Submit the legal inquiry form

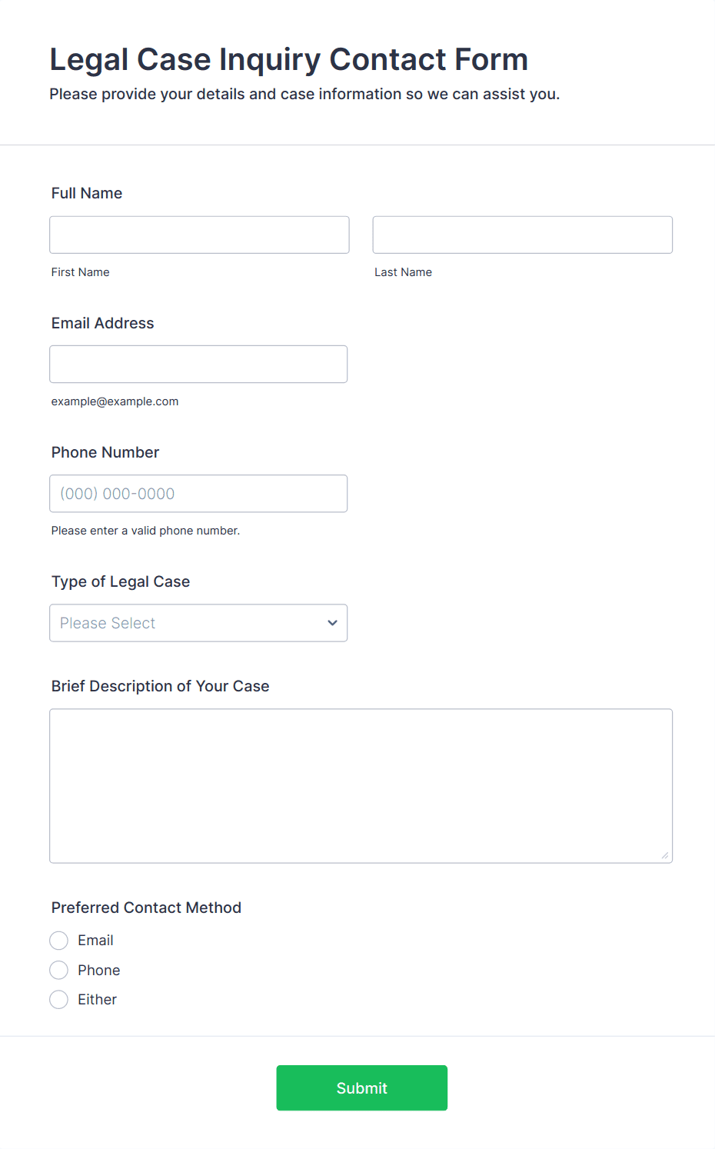point(361,1087)
